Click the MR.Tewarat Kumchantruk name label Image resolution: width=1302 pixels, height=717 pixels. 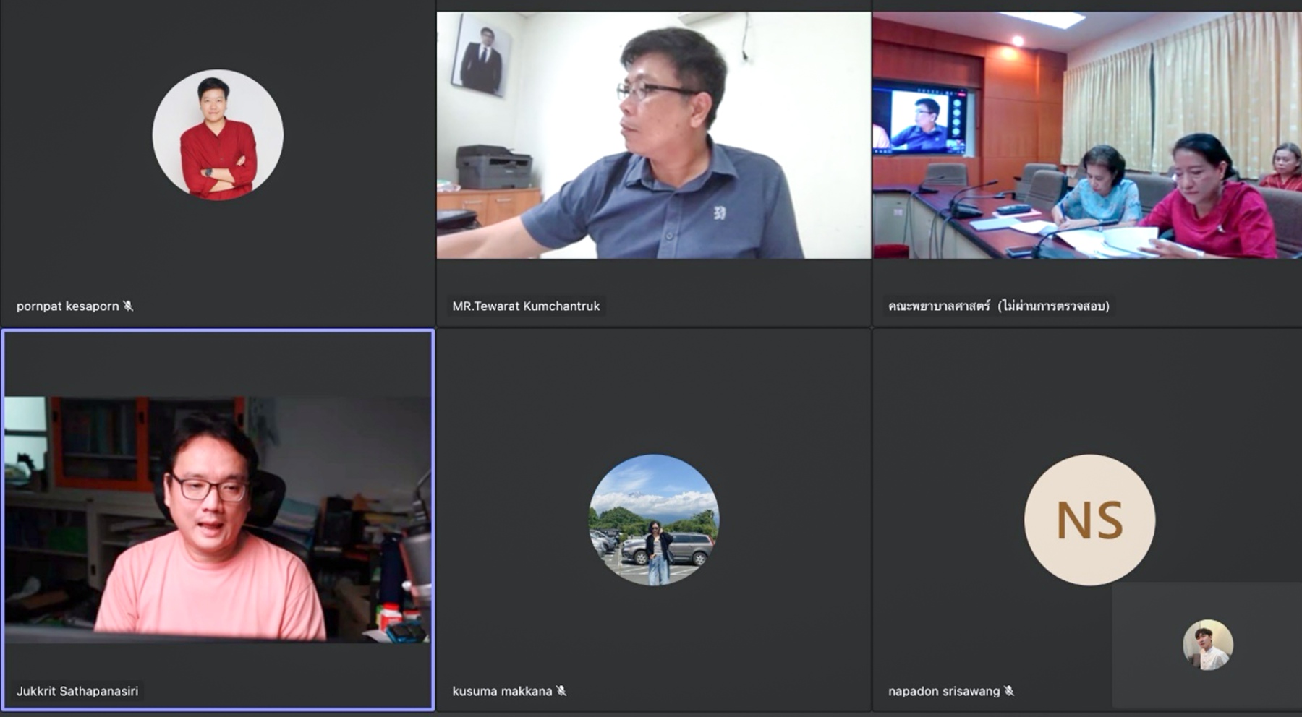[x=526, y=306]
